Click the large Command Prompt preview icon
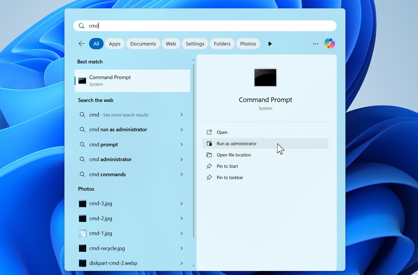The width and height of the screenshot is (418, 275). tap(265, 77)
